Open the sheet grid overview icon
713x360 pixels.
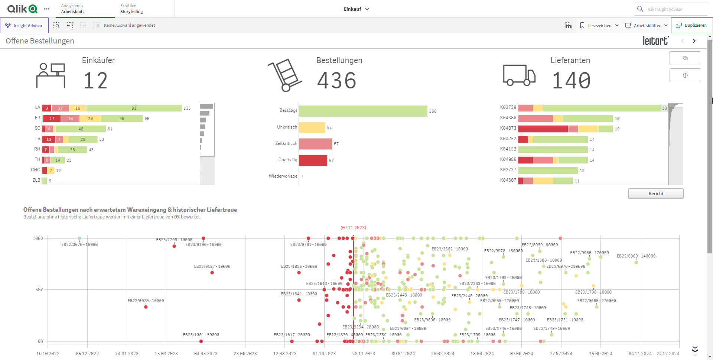coord(568,25)
